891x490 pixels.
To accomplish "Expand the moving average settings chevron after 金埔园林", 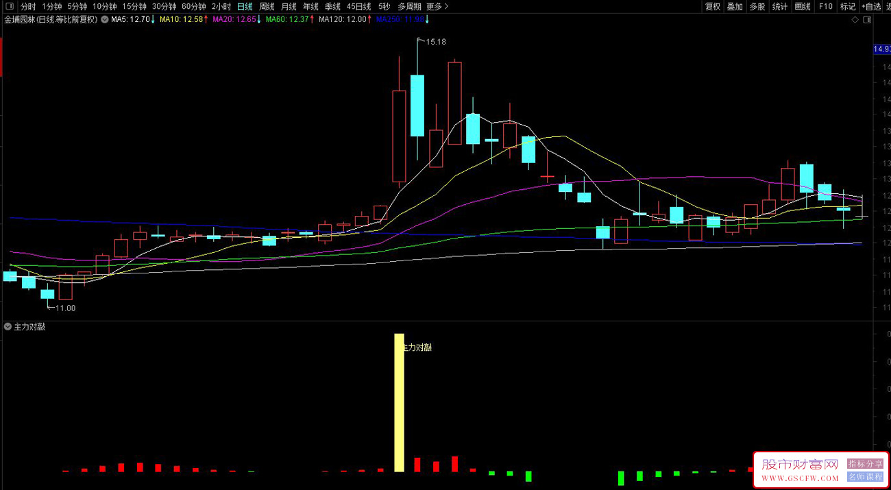I will 104,20.
